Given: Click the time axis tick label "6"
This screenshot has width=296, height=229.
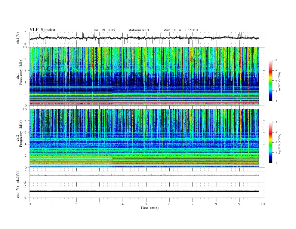Looking at the screenshot, I should click(170, 204).
